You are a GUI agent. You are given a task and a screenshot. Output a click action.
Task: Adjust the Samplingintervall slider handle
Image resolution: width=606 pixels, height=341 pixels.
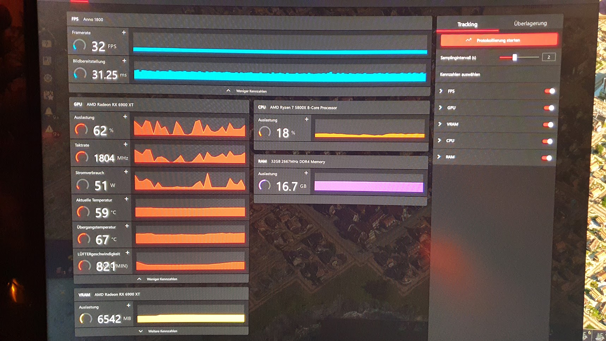[x=515, y=57]
